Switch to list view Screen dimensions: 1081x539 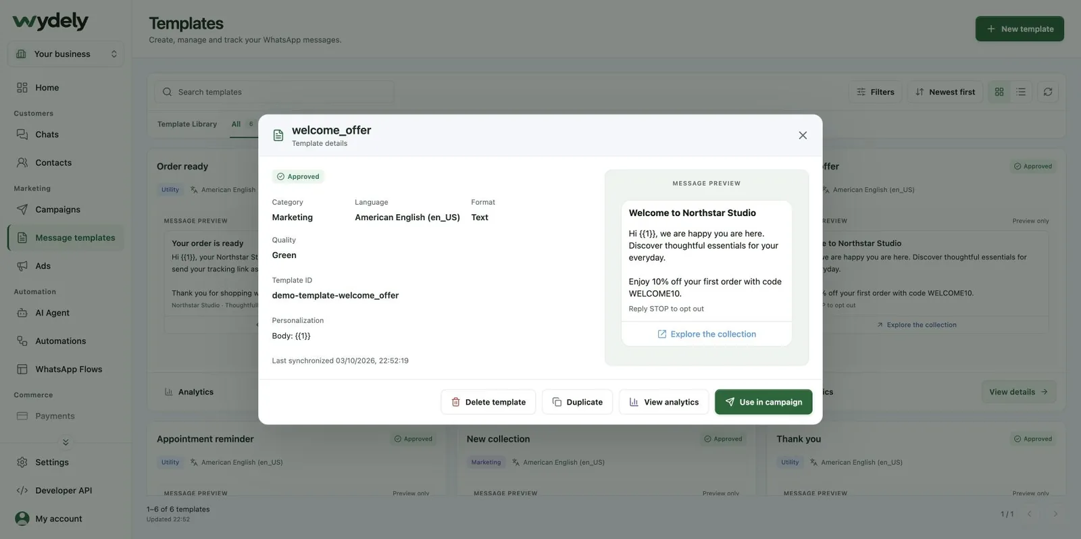(x=1021, y=92)
